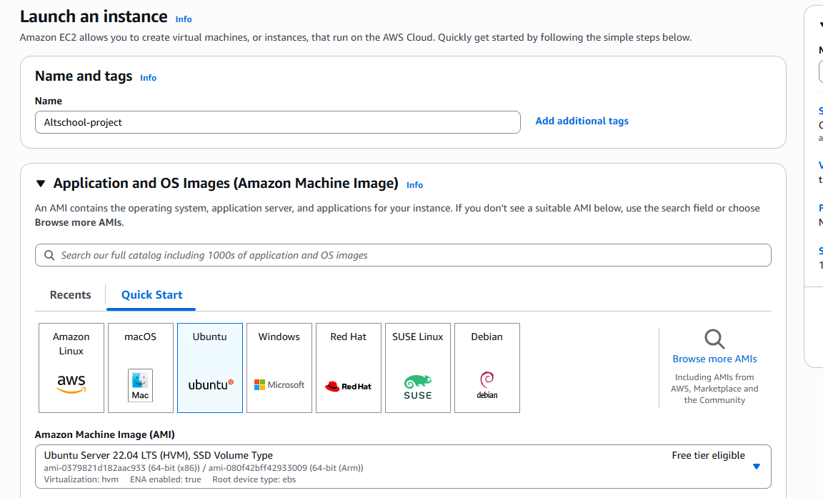
Task: Focus the Name field containing Altschool-project
Action: pyautogui.click(x=278, y=122)
